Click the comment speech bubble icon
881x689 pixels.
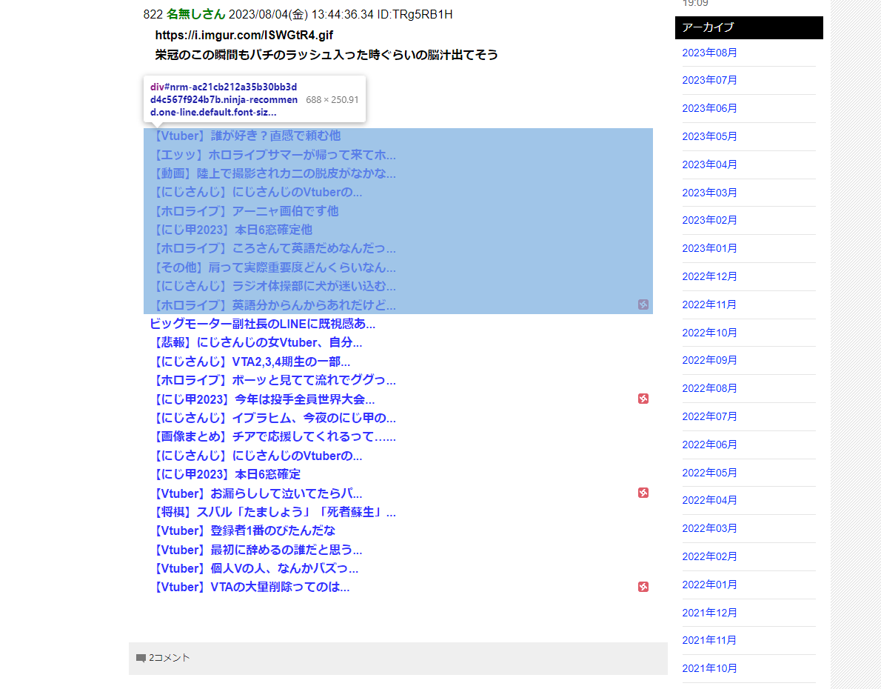[x=141, y=657]
